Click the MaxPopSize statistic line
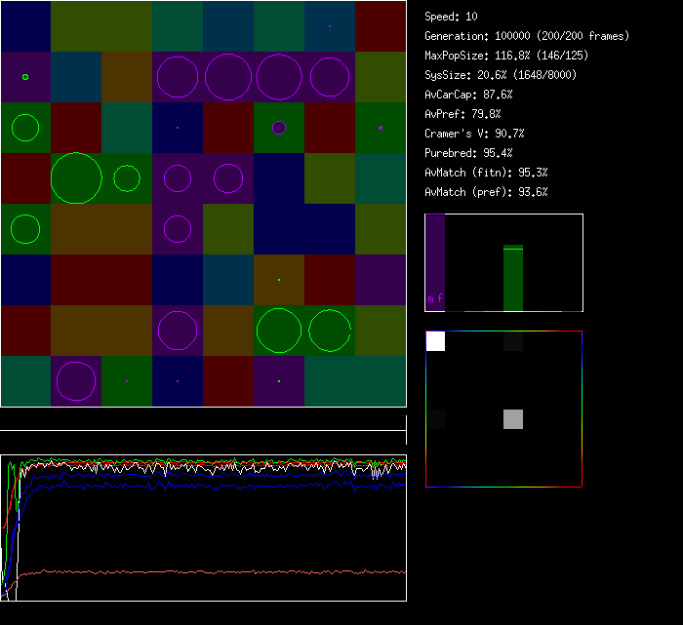The width and height of the screenshot is (683, 625). [505, 56]
